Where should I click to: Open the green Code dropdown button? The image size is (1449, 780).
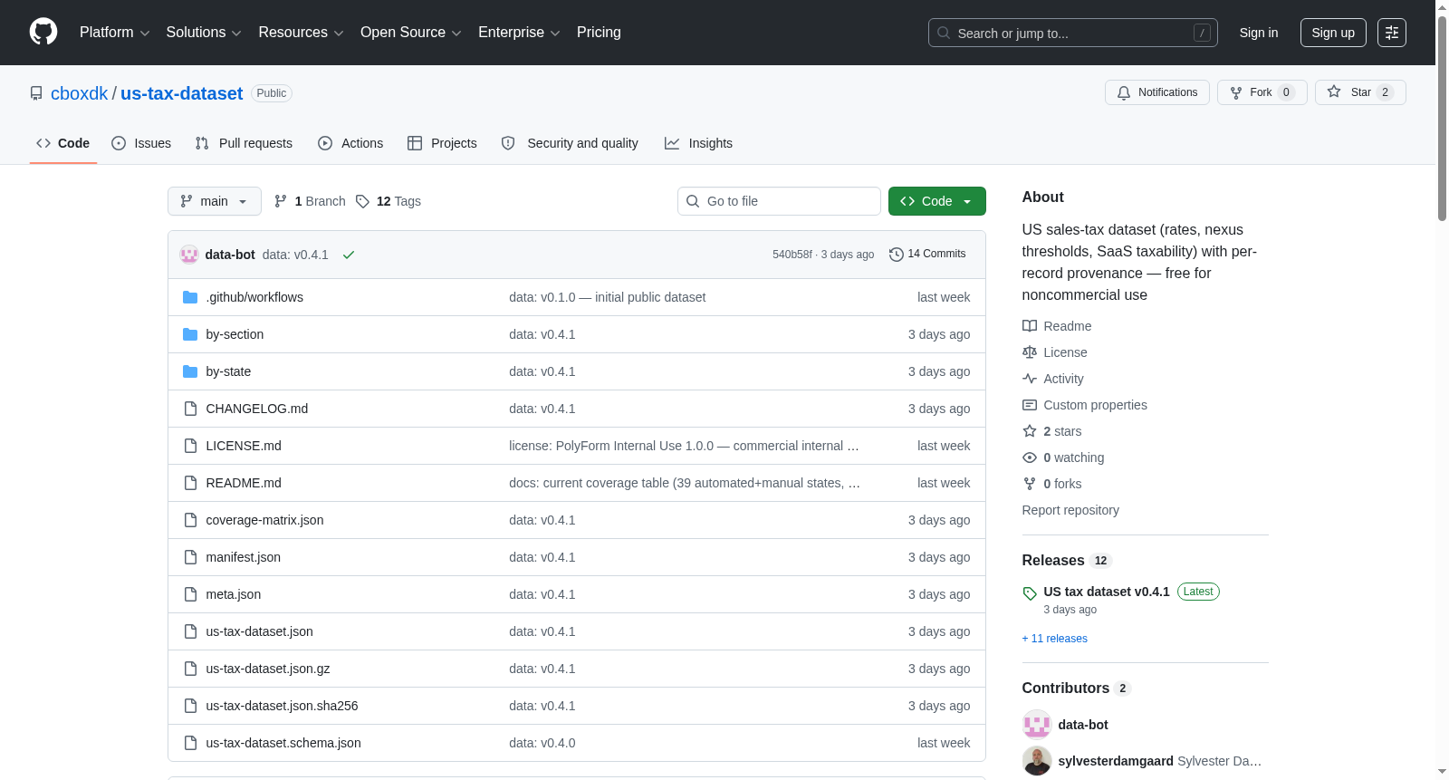point(937,201)
